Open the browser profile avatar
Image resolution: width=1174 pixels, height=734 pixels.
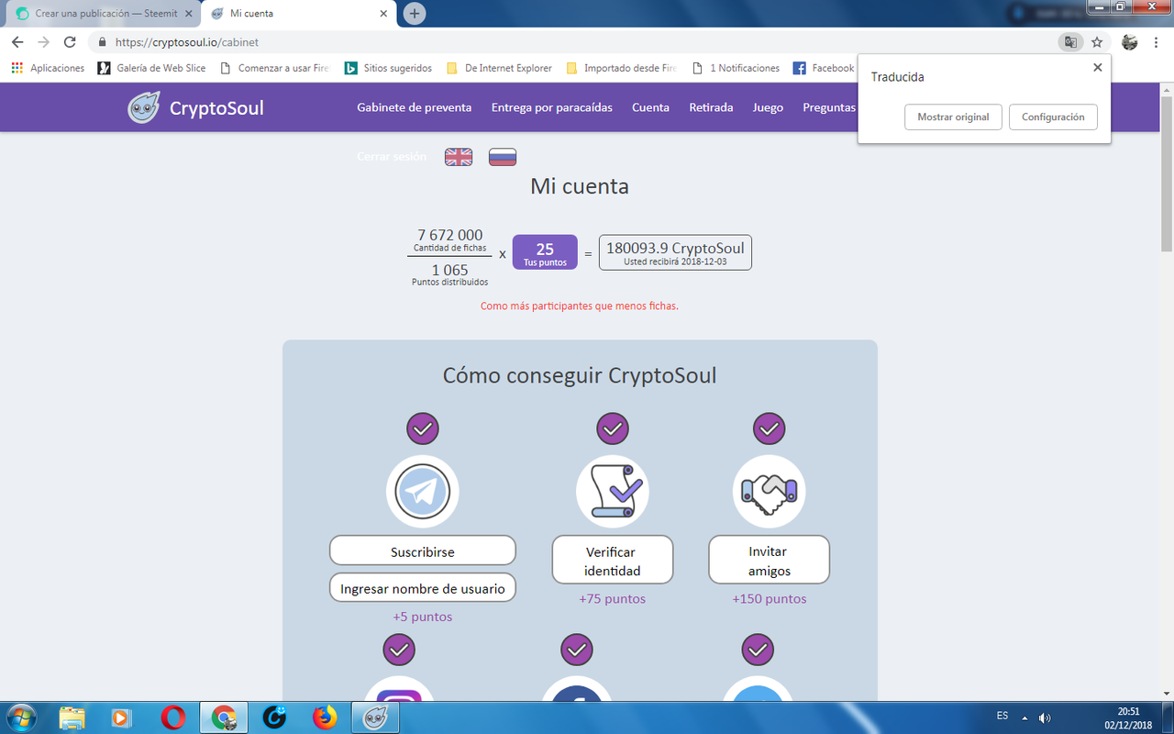pyautogui.click(x=1130, y=42)
